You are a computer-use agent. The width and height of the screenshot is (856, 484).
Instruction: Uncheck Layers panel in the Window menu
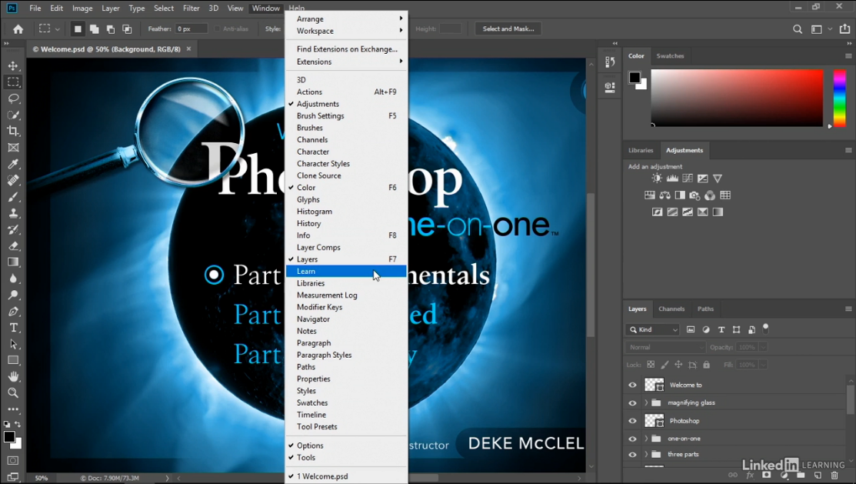tap(346, 259)
